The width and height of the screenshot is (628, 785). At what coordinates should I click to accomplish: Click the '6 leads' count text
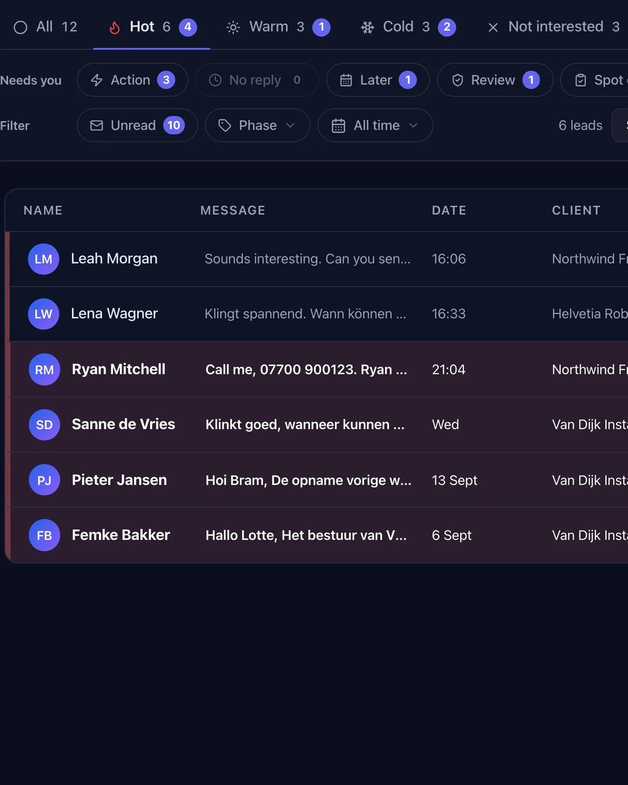click(x=580, y=125)
